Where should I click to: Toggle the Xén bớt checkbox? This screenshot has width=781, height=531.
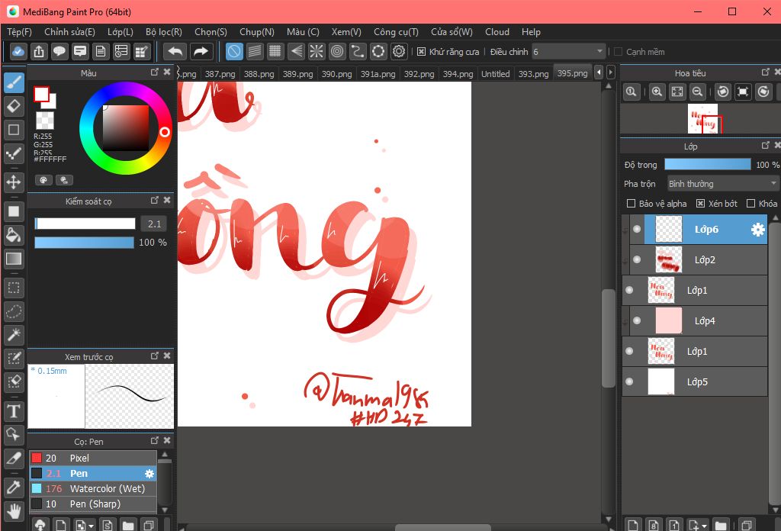click(700, 203)
